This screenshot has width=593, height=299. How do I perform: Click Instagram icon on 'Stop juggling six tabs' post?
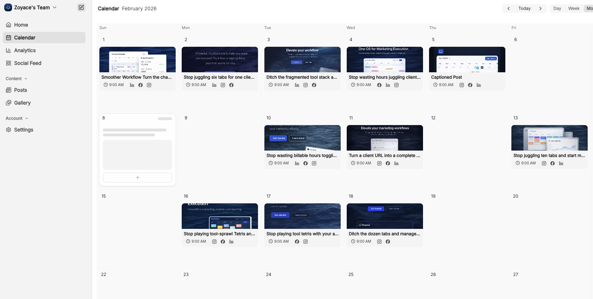223,85
